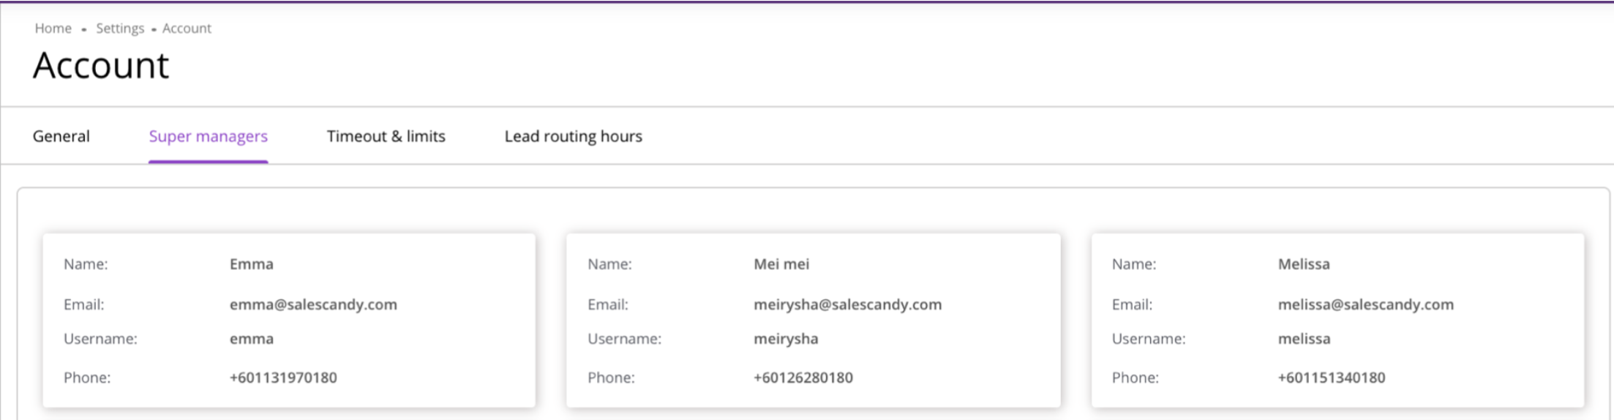Switch to the General tab
Image resolution: width=1614 pixels, height=420 pixels.
point(61,136)
